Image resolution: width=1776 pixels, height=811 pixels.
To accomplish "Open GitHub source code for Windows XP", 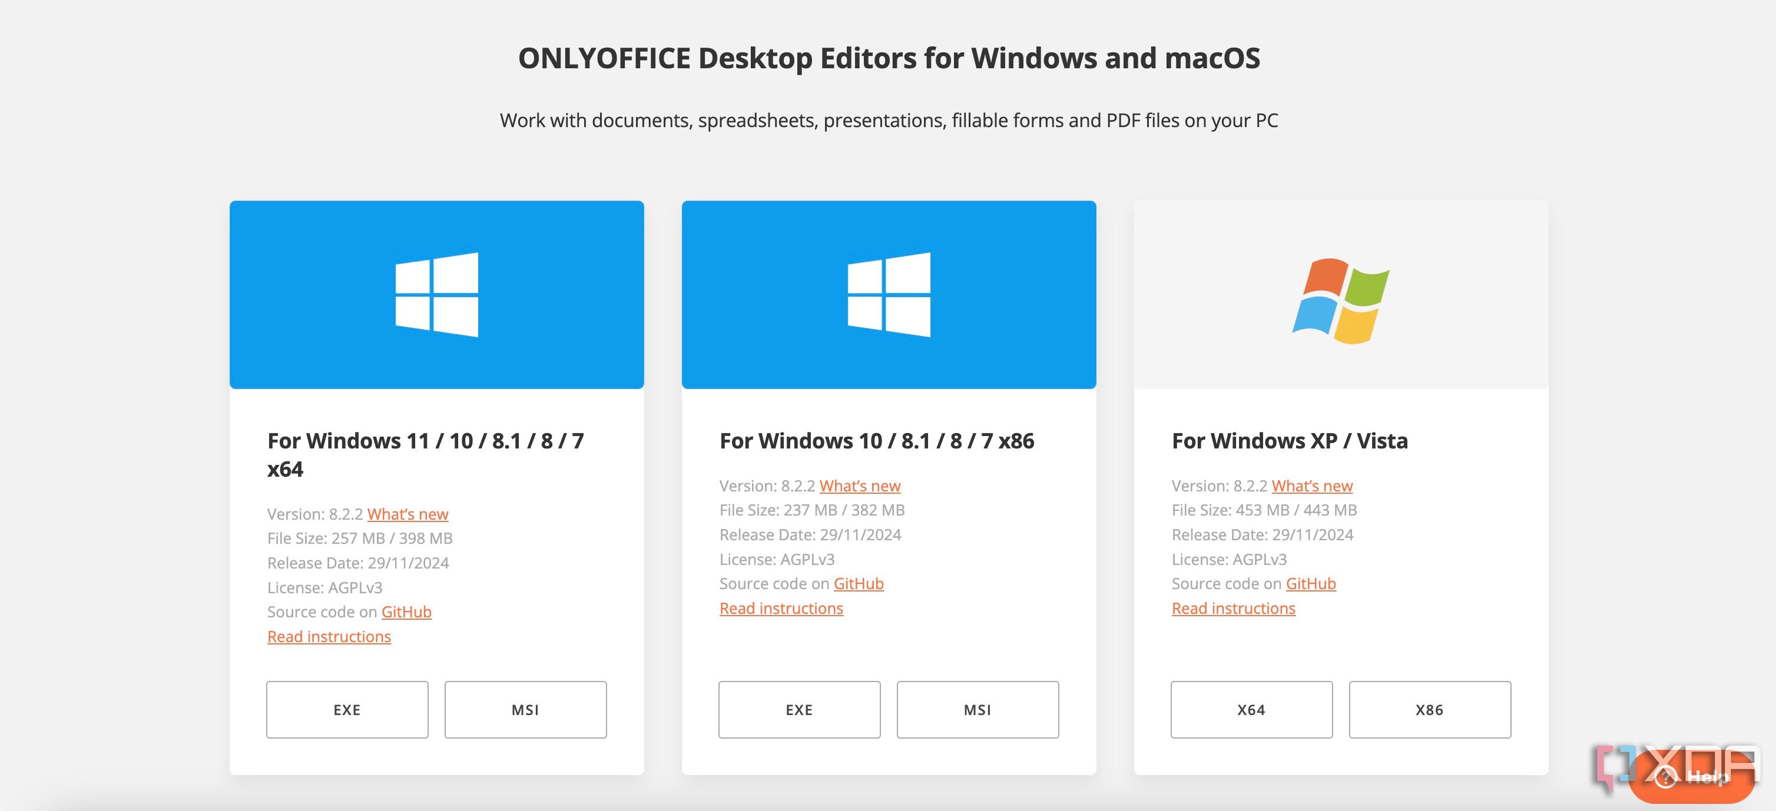I will pos(1310,582).
